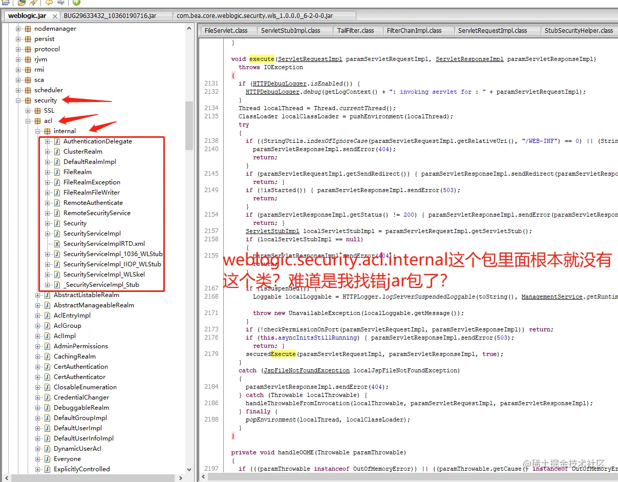The image size is (618, 482).
Task: Open the StubSecurityHelper.class tab
Action: point(579,31)
